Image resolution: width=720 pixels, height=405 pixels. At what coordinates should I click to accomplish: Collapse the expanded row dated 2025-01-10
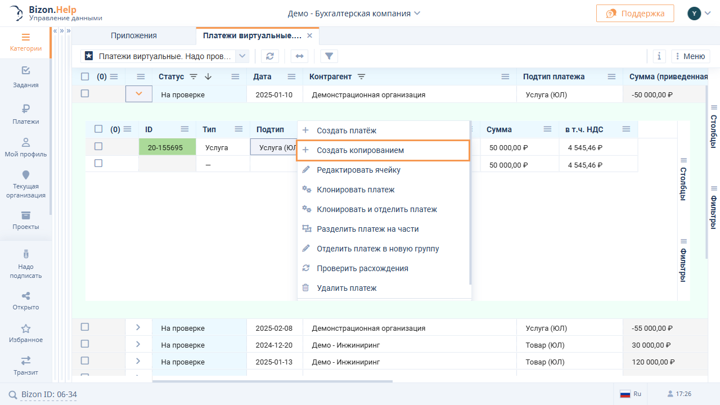tap(139, 94)
